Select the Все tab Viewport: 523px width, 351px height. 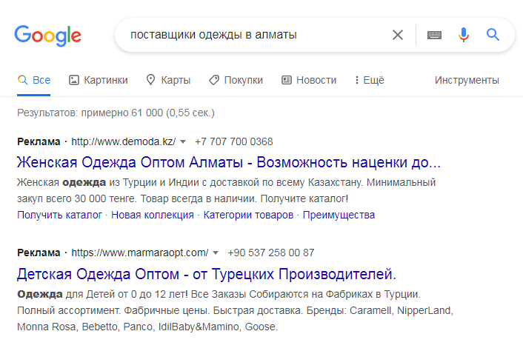(33, 80)
